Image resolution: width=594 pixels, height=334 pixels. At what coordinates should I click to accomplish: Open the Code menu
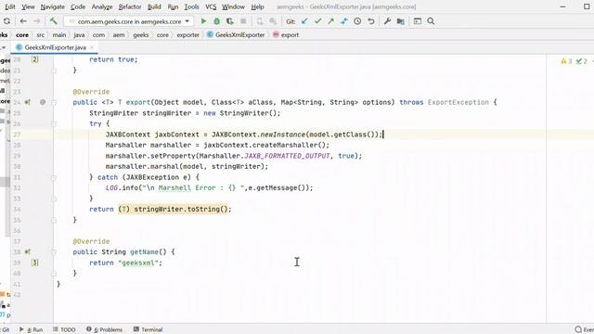click(x=78, y=6)
